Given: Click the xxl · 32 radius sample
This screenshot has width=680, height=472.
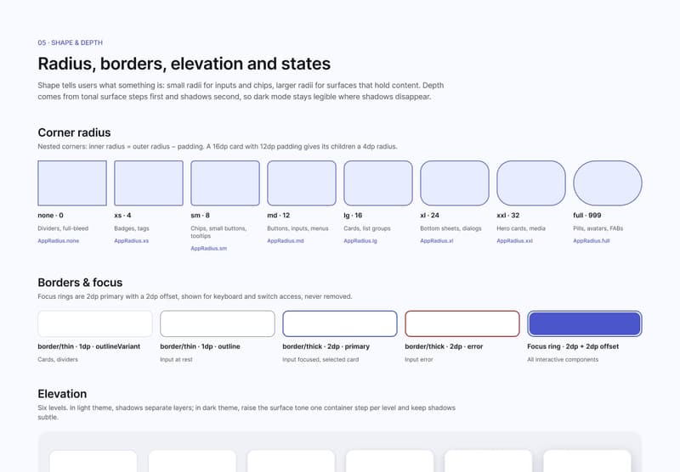Looking at the screenshot, I should pyautogui.click(x=531, y=183).
